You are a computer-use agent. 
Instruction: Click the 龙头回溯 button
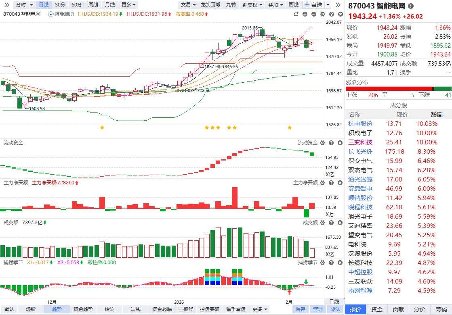[x=210, y=5]
